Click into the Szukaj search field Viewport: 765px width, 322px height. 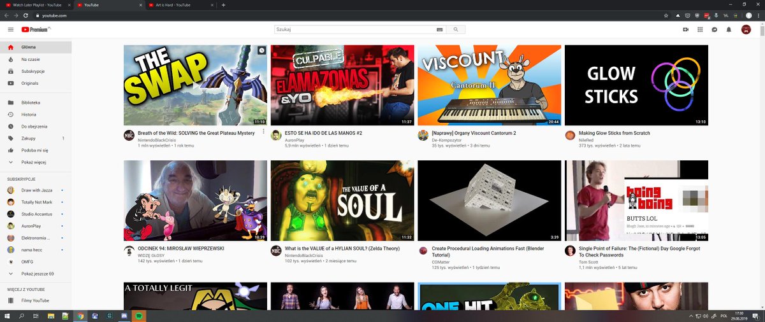pos(355,29)
